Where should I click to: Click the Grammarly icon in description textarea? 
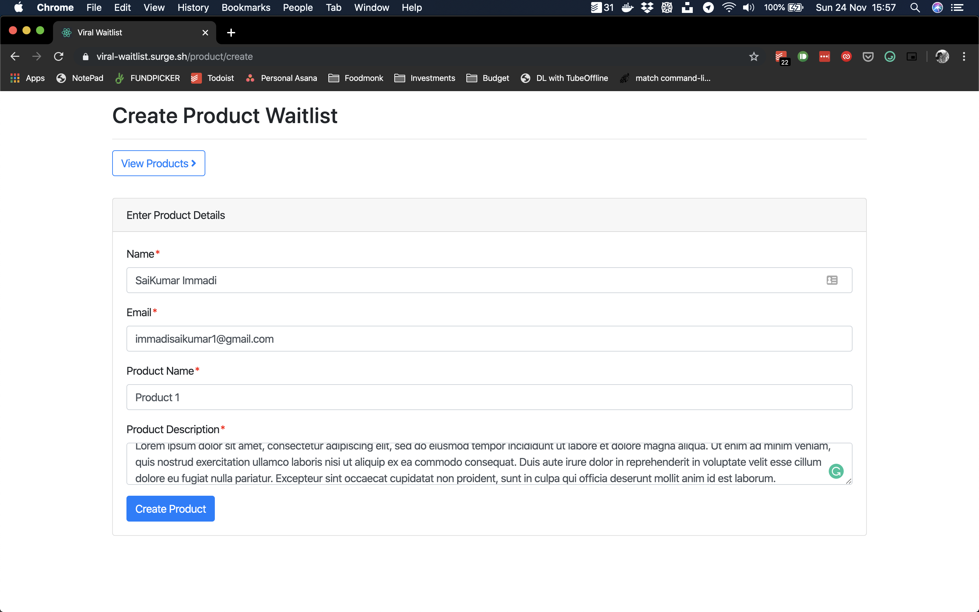click(x=836, y=471)
